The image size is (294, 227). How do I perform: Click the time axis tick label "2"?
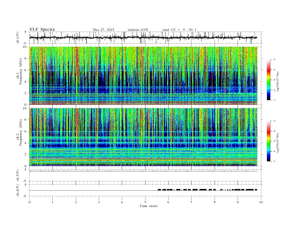coord(76,202)
